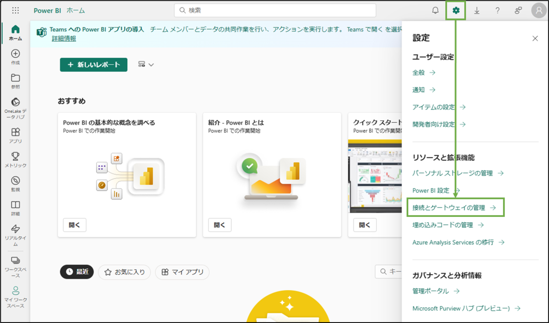549x323 pixels.
Task: Open 参照 in the sidebar
Action: click(15, 81)
